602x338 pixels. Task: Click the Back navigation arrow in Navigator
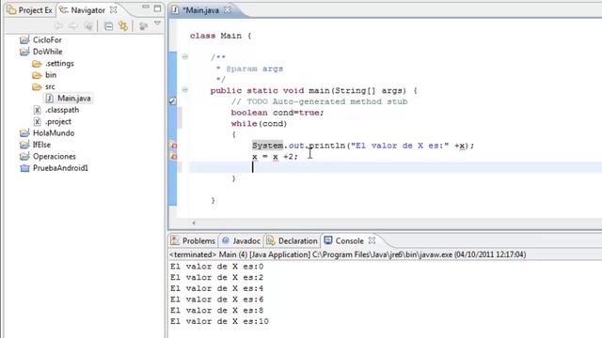pyautogui.click(x=58, y=25)
